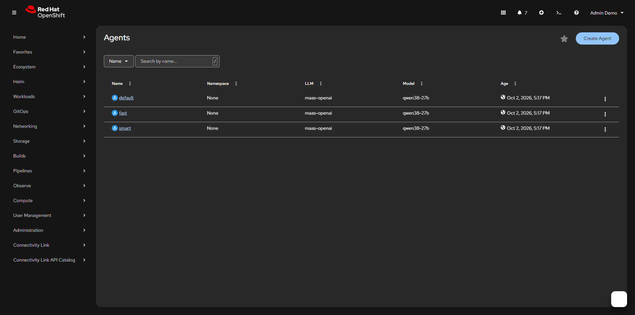Expand the Connectivity Link API Catalog section

(49, 260)
